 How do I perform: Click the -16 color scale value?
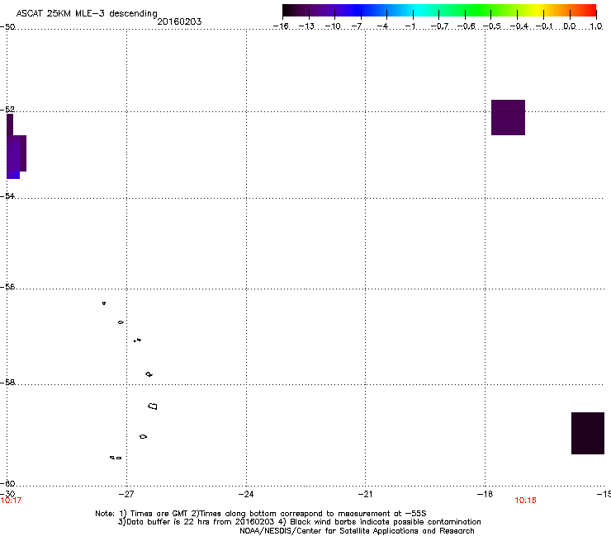tap(281, 26)
